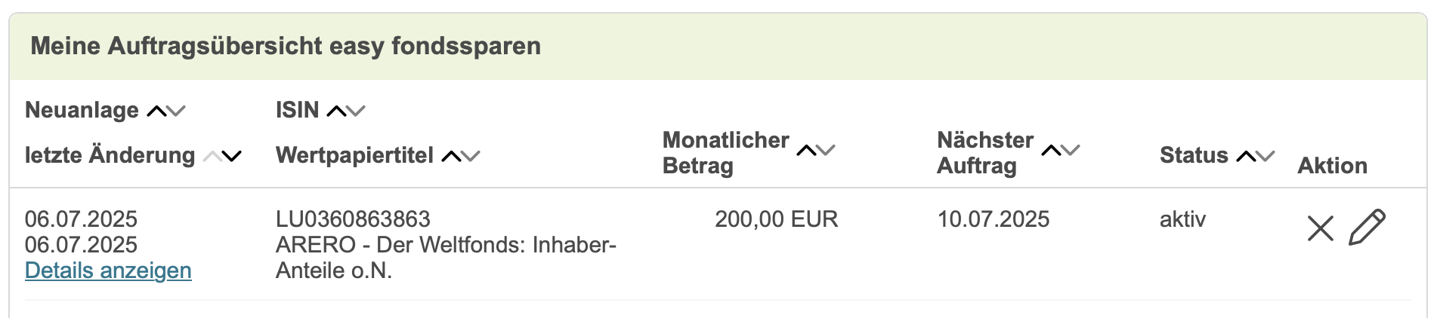Screen dimensions: 1437x318
Task: Delete the ARERO savings plan order
Action: [1320, 228]
